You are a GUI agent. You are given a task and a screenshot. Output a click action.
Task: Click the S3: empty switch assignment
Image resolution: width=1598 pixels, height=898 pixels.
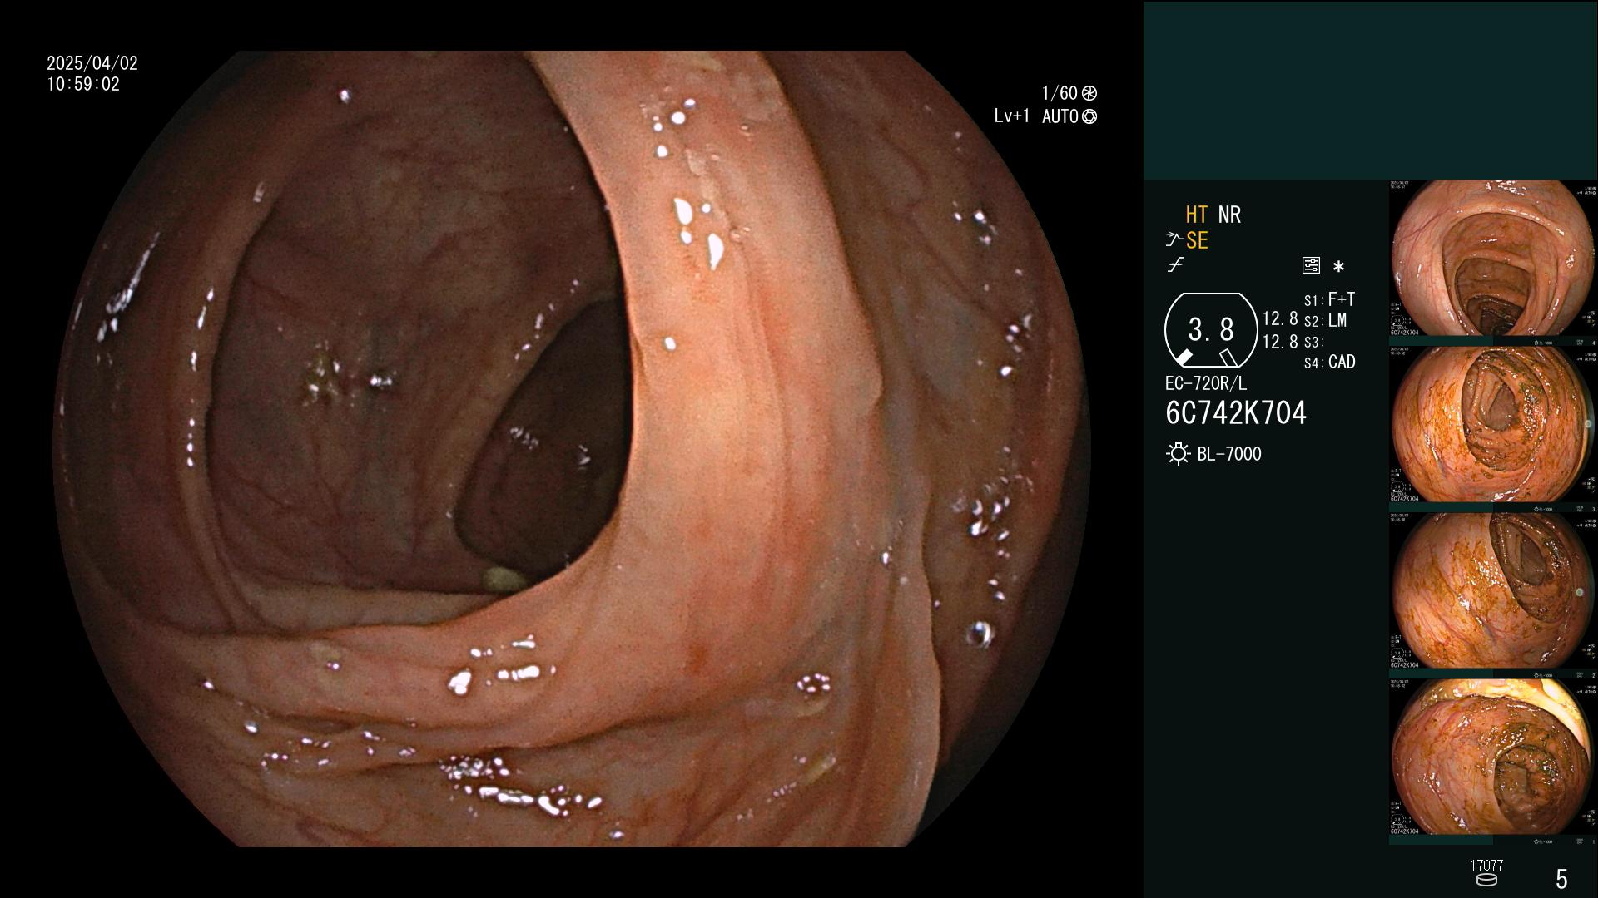point(1314,342)
